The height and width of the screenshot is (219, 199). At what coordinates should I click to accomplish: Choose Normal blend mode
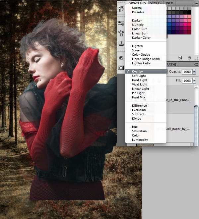click(146, 8)
